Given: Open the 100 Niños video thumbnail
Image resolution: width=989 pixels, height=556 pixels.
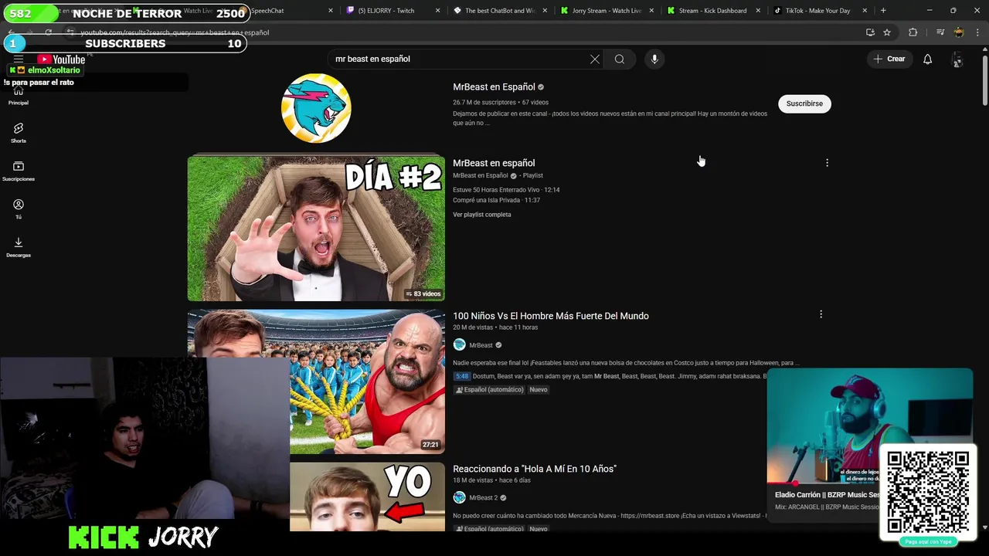Looking at the screenshot, I should click(316, 381).
